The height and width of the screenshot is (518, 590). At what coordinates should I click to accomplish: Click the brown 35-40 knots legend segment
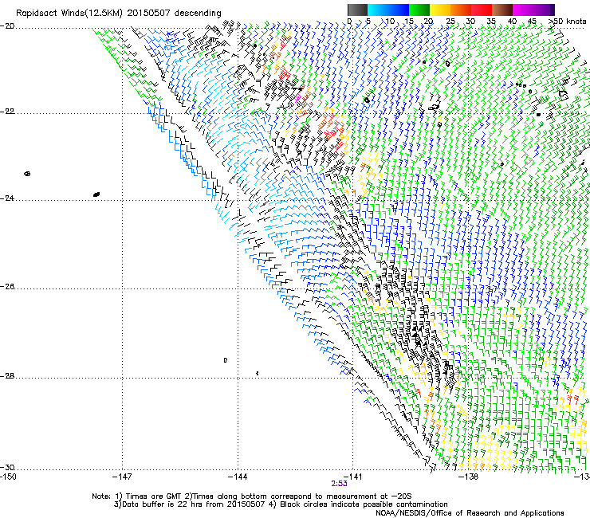pos(502,10)
